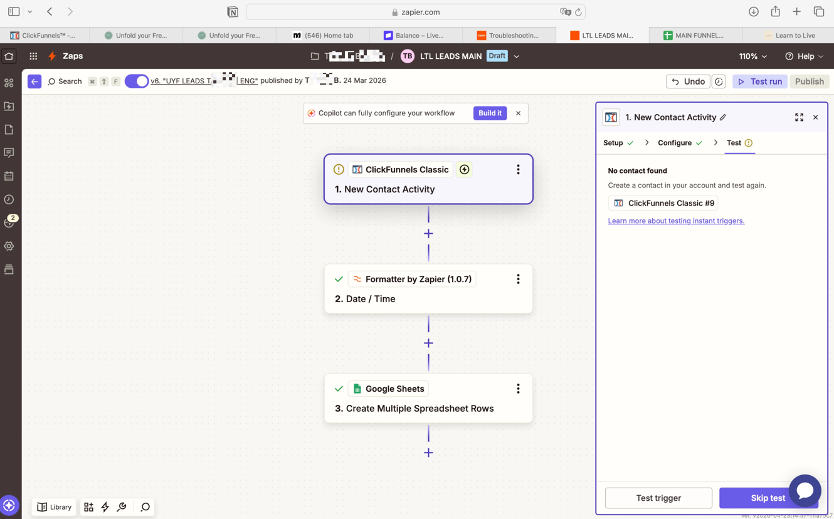
Task: Click the add-step squares-plus icon in bottom toolbar
Action: [x=88, y=507]
